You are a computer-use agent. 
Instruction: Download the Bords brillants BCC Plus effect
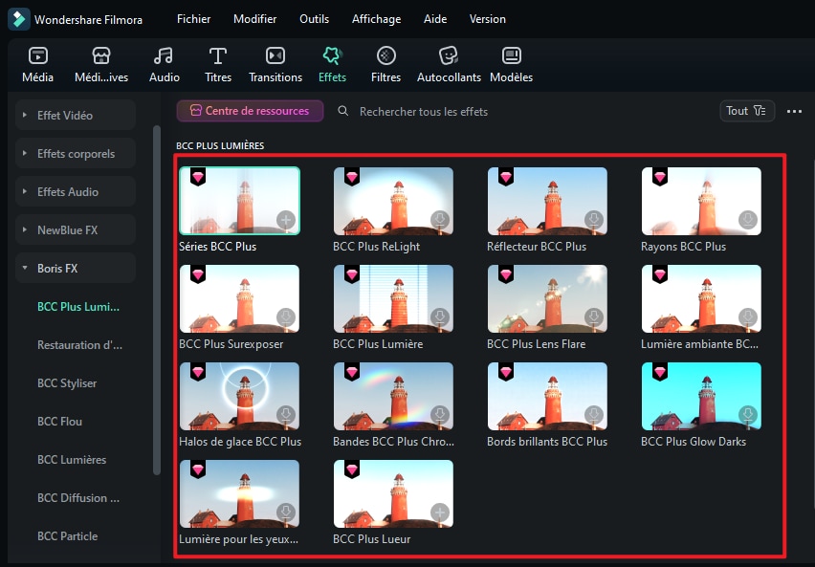point(594,415)
